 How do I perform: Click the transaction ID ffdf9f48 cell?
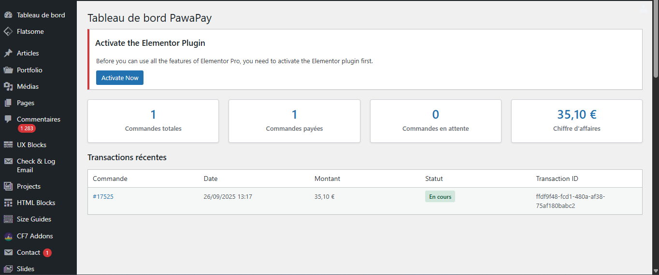coord(571,201)
